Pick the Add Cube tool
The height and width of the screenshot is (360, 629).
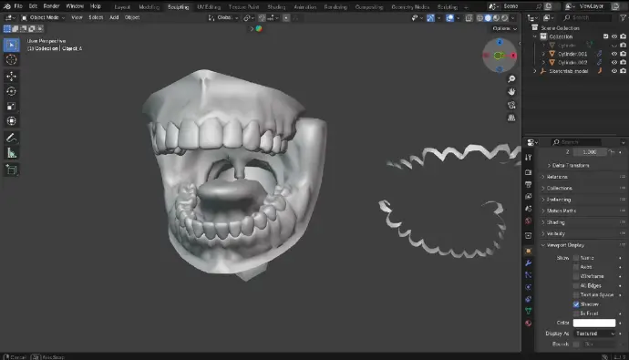(x=11, y=170)
